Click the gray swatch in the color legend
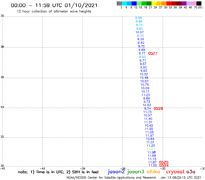This screenshot has width=205, height=180. point(119,3)
